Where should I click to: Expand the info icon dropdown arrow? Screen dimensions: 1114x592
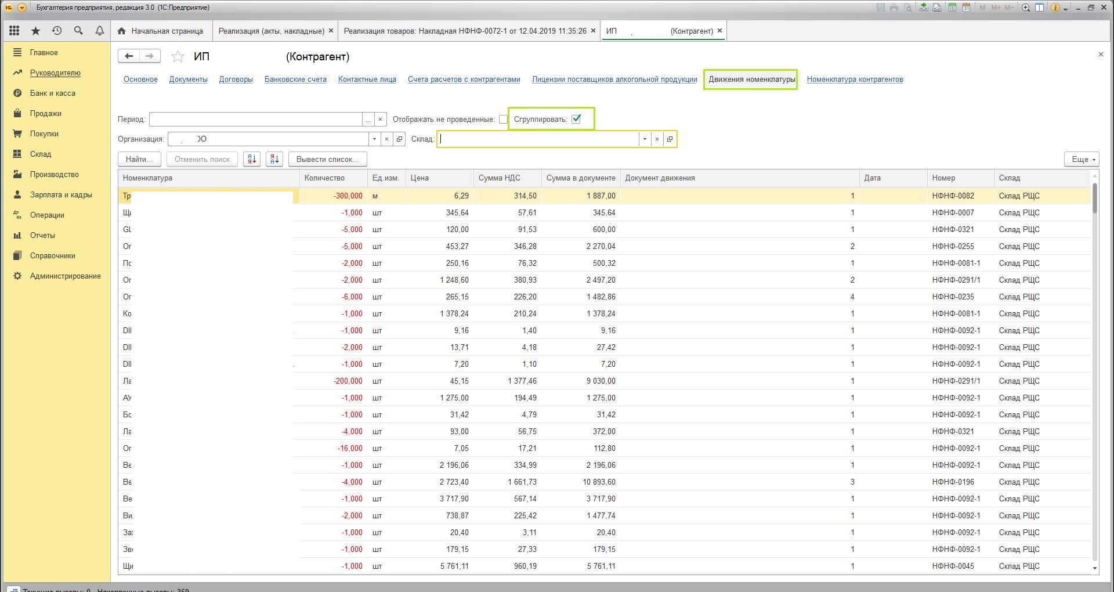[x=1066, y=9]
